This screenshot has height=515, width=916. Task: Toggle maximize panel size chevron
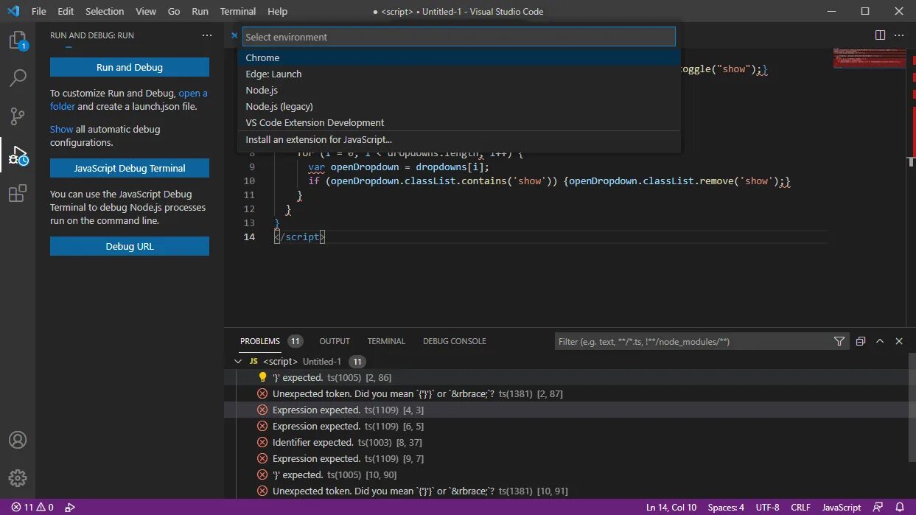[880, 341]
